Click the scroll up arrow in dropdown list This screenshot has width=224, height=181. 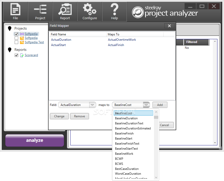(x=156, y=112)
